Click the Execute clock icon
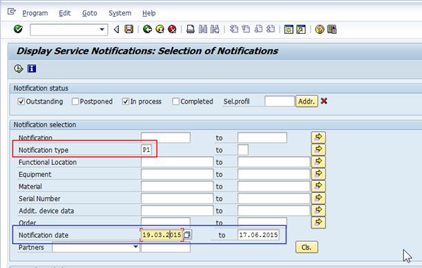 tap(18, 68)
